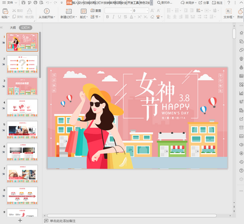Click the chart icon in right sidebar
Screen dimensions: 244x224
click(242, 93)
